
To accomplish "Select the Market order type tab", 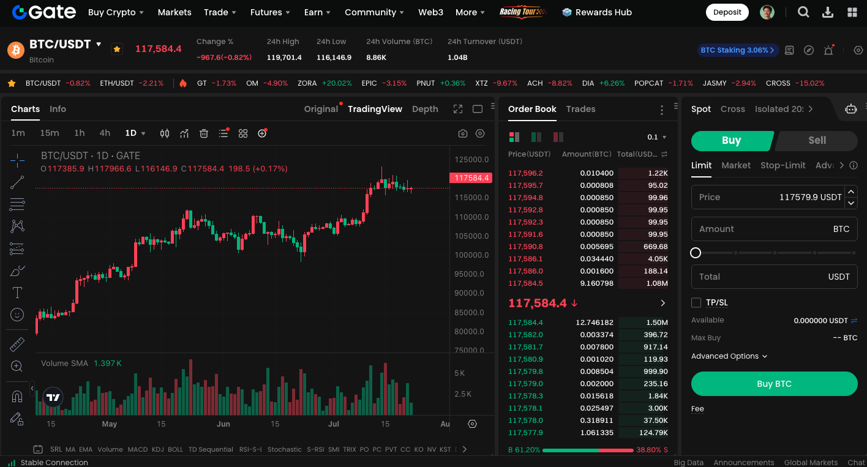I will (736, 165).
